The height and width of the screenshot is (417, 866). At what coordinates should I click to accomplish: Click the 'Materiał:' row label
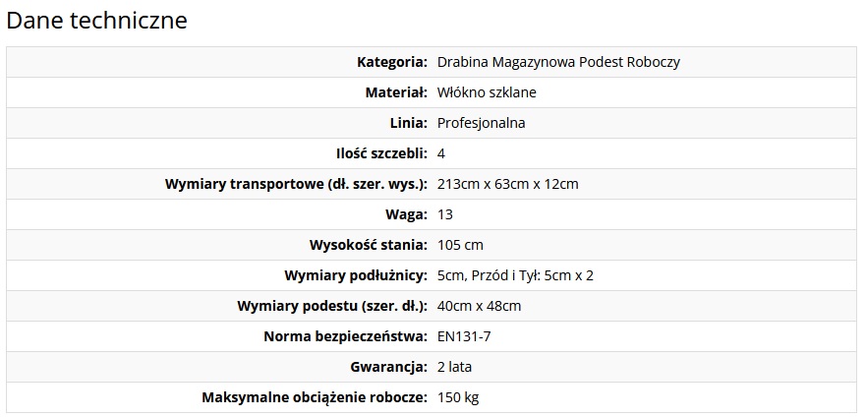[396, 92]
